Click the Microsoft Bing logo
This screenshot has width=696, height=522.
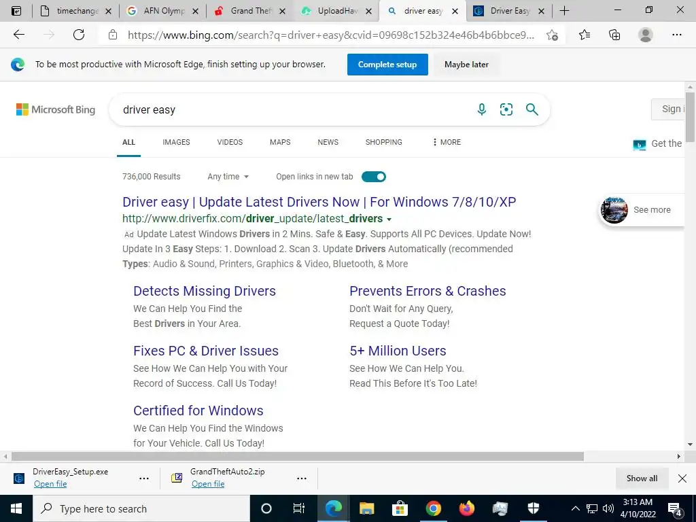coord(56,109)
